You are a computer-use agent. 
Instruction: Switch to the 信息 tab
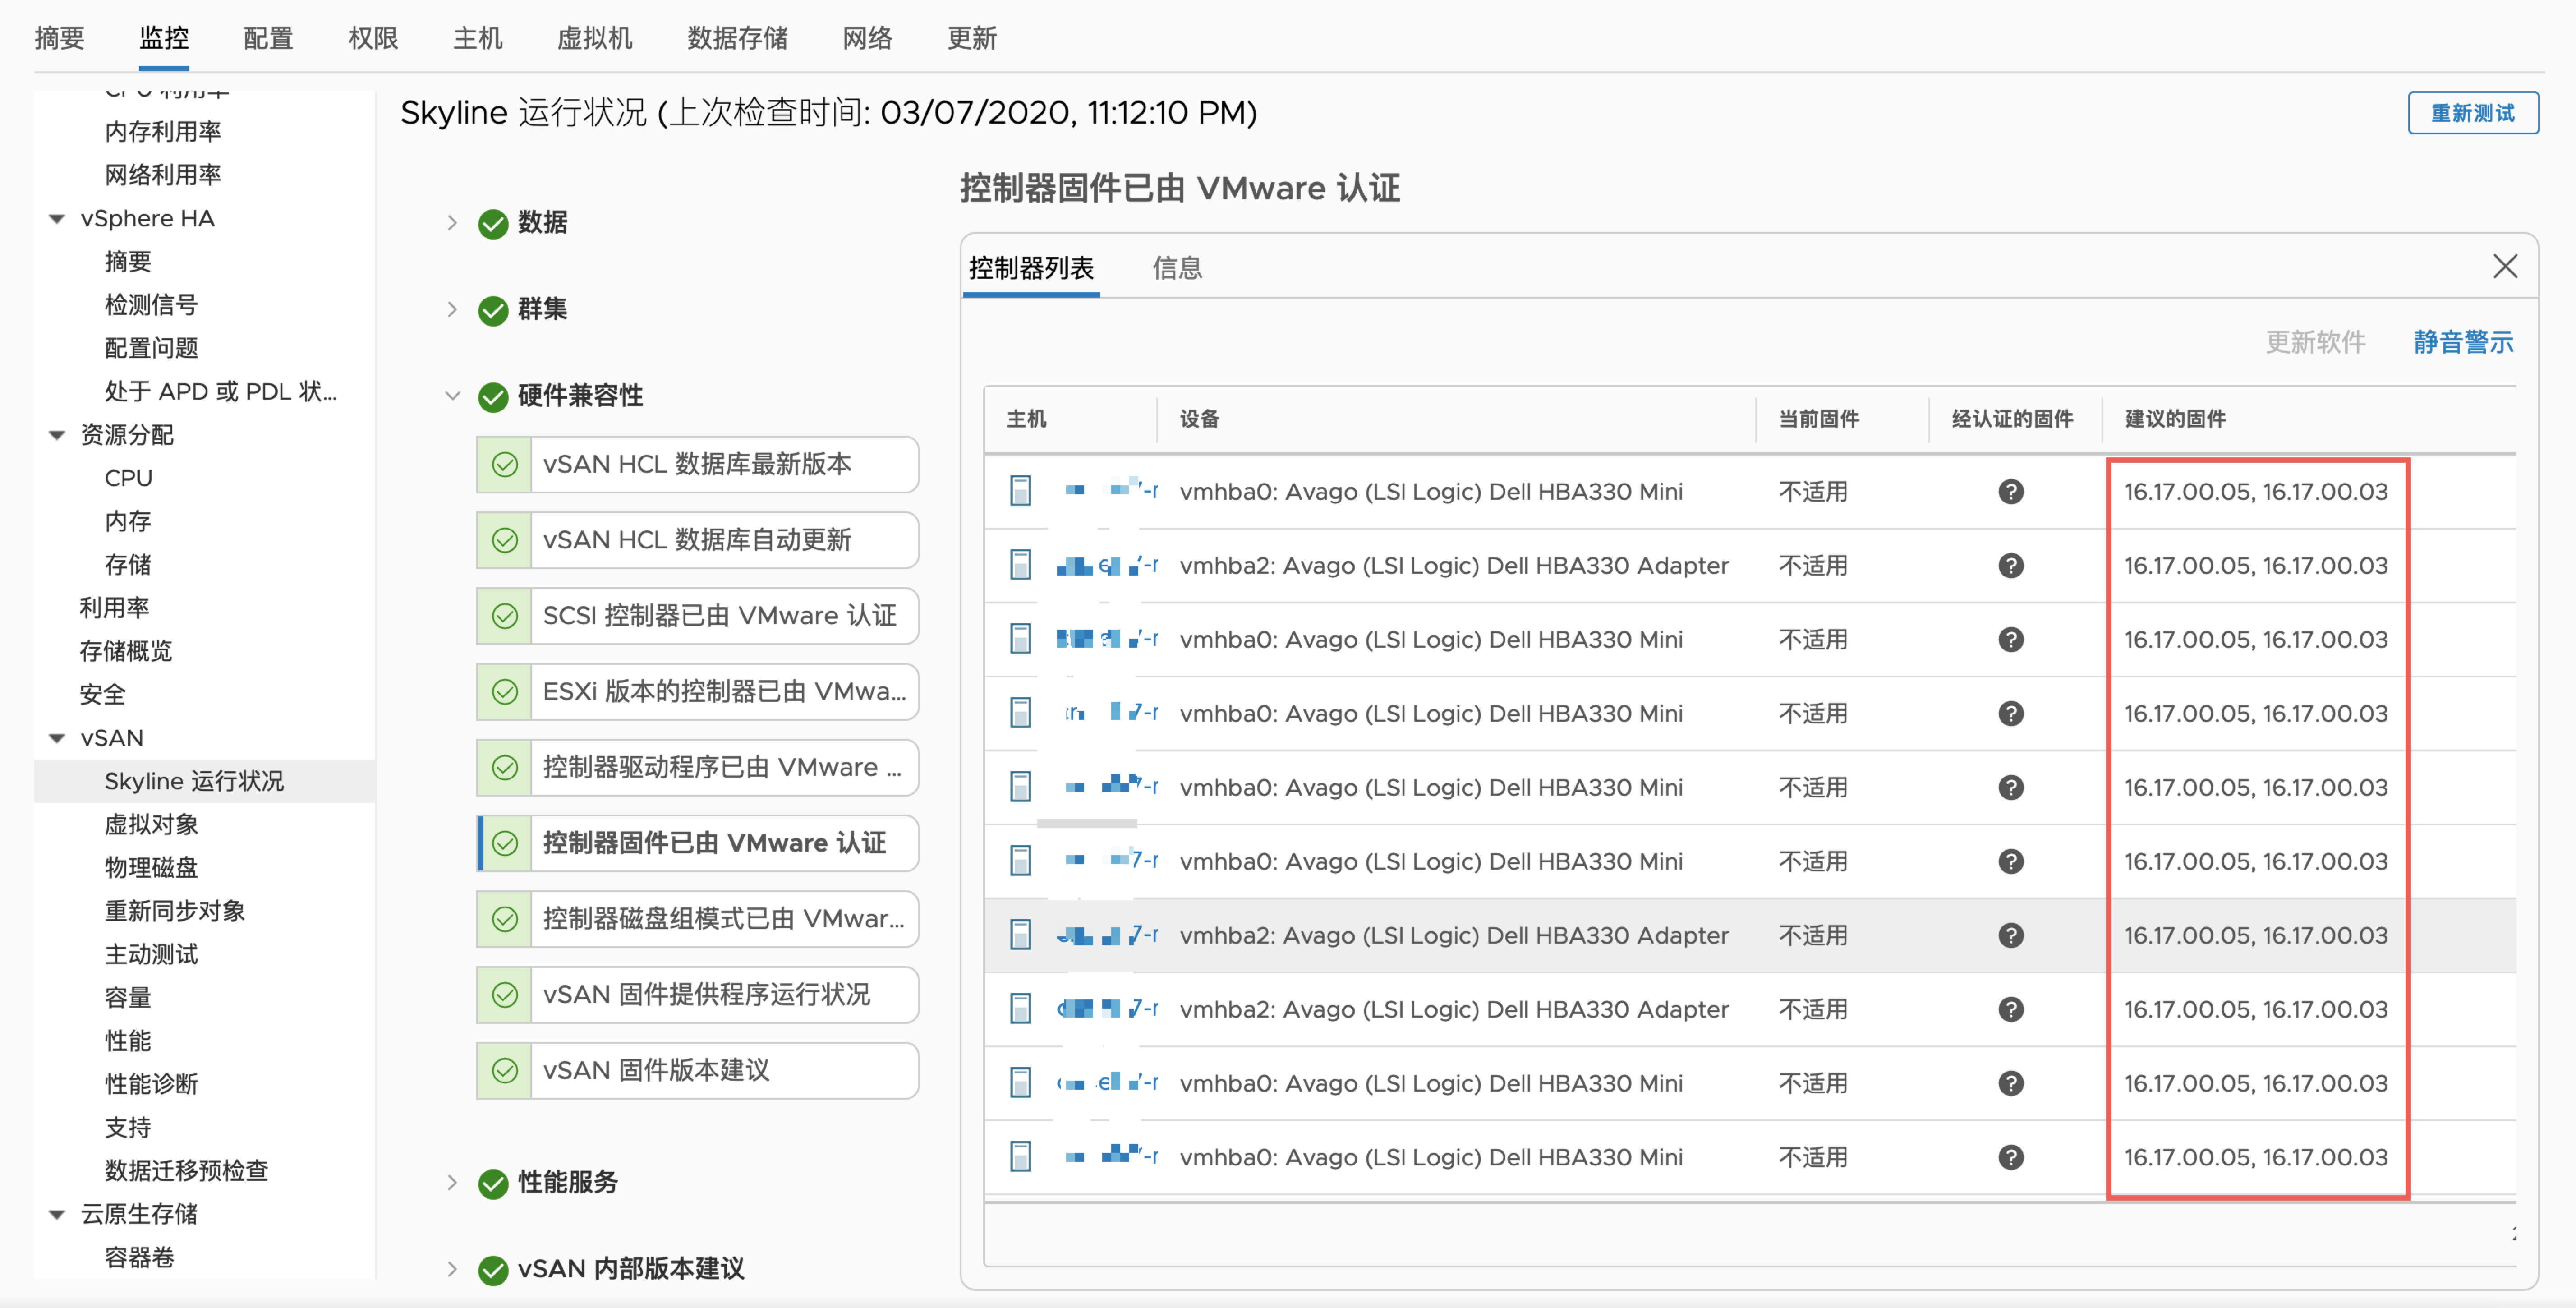tap(1177, 268)
